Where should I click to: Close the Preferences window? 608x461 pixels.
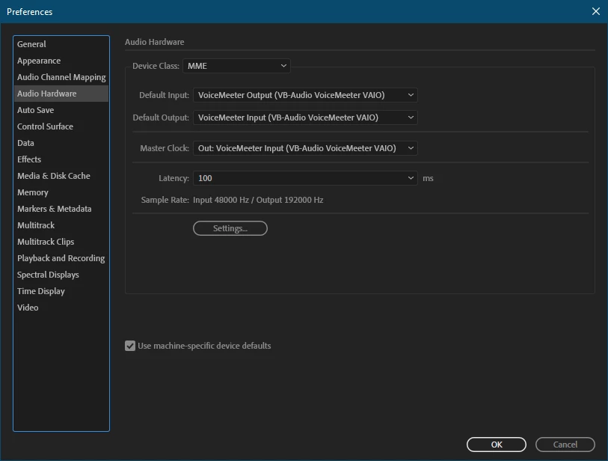[596, 11]
